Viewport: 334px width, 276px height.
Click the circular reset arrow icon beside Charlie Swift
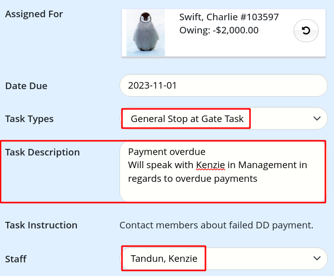pyautogui.click(x=306, y=31)
